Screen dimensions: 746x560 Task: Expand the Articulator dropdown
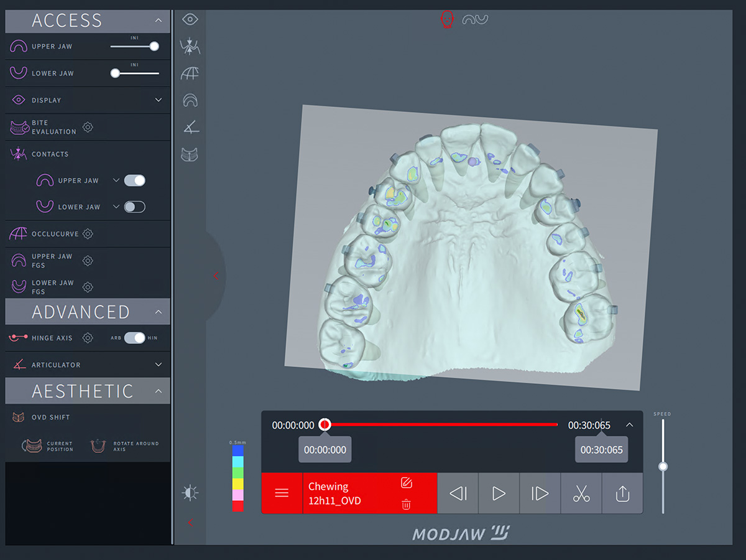pyautogui.click(x=159, y=365)
